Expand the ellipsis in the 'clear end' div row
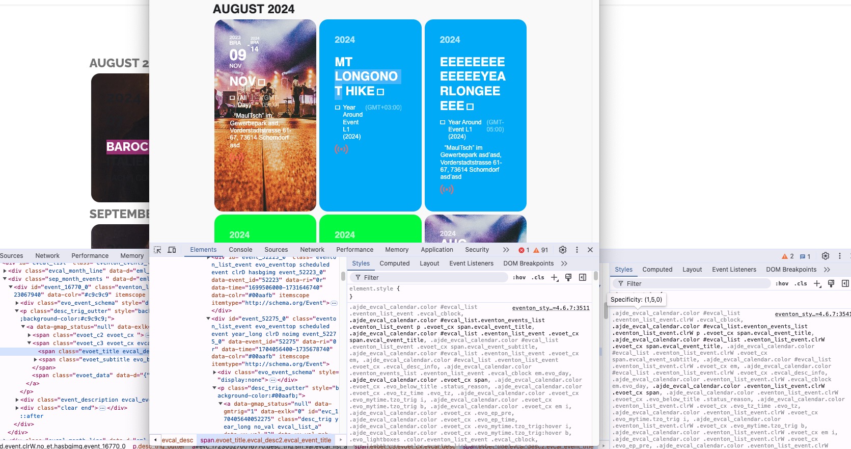This screenshot has height=449, width=851. tap(102, 408)
